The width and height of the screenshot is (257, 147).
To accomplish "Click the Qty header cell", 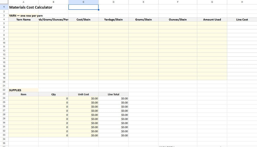I will click(x=53, y=94).
